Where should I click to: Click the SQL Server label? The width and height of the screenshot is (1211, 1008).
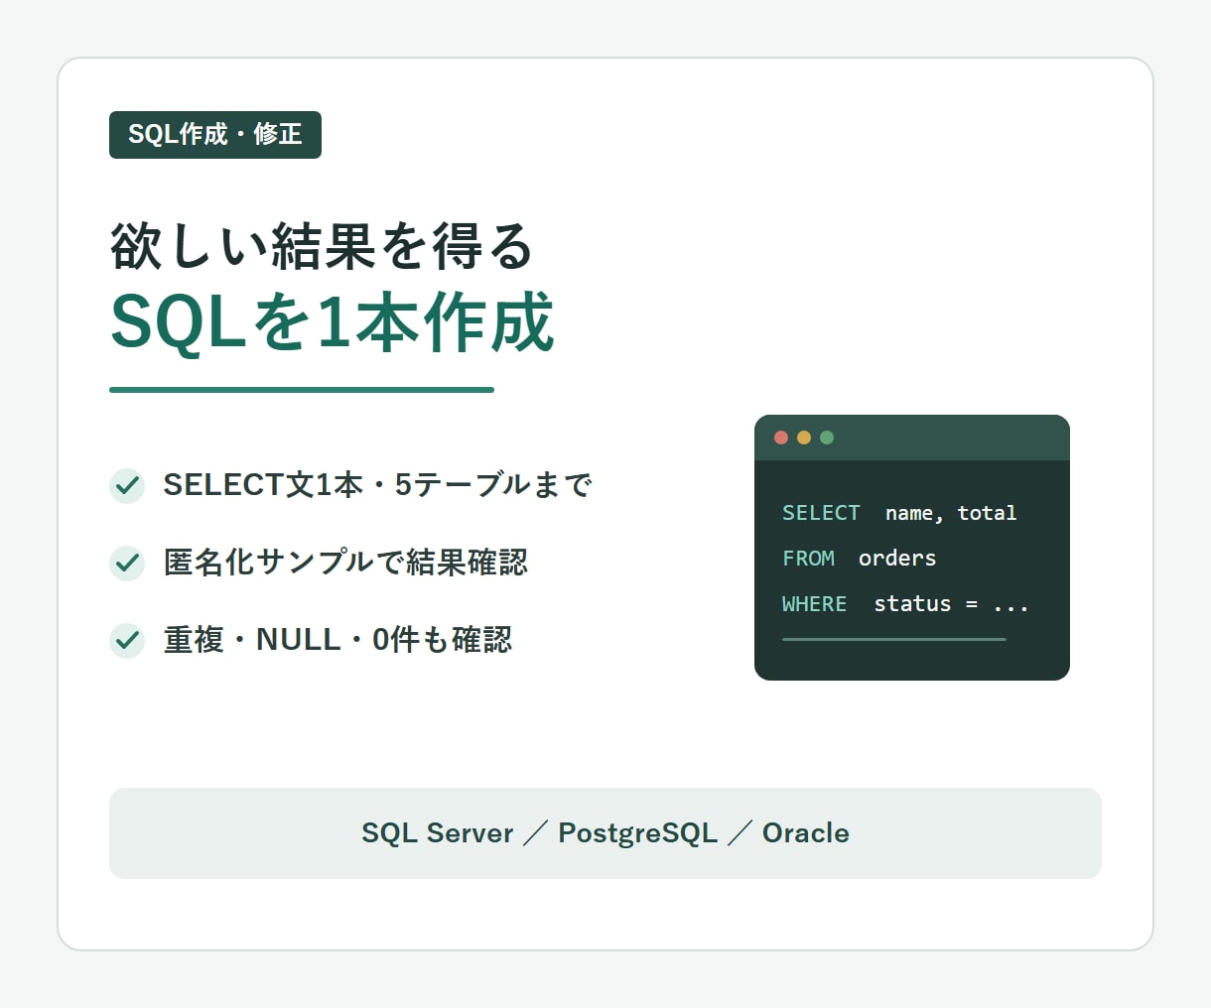438,833
